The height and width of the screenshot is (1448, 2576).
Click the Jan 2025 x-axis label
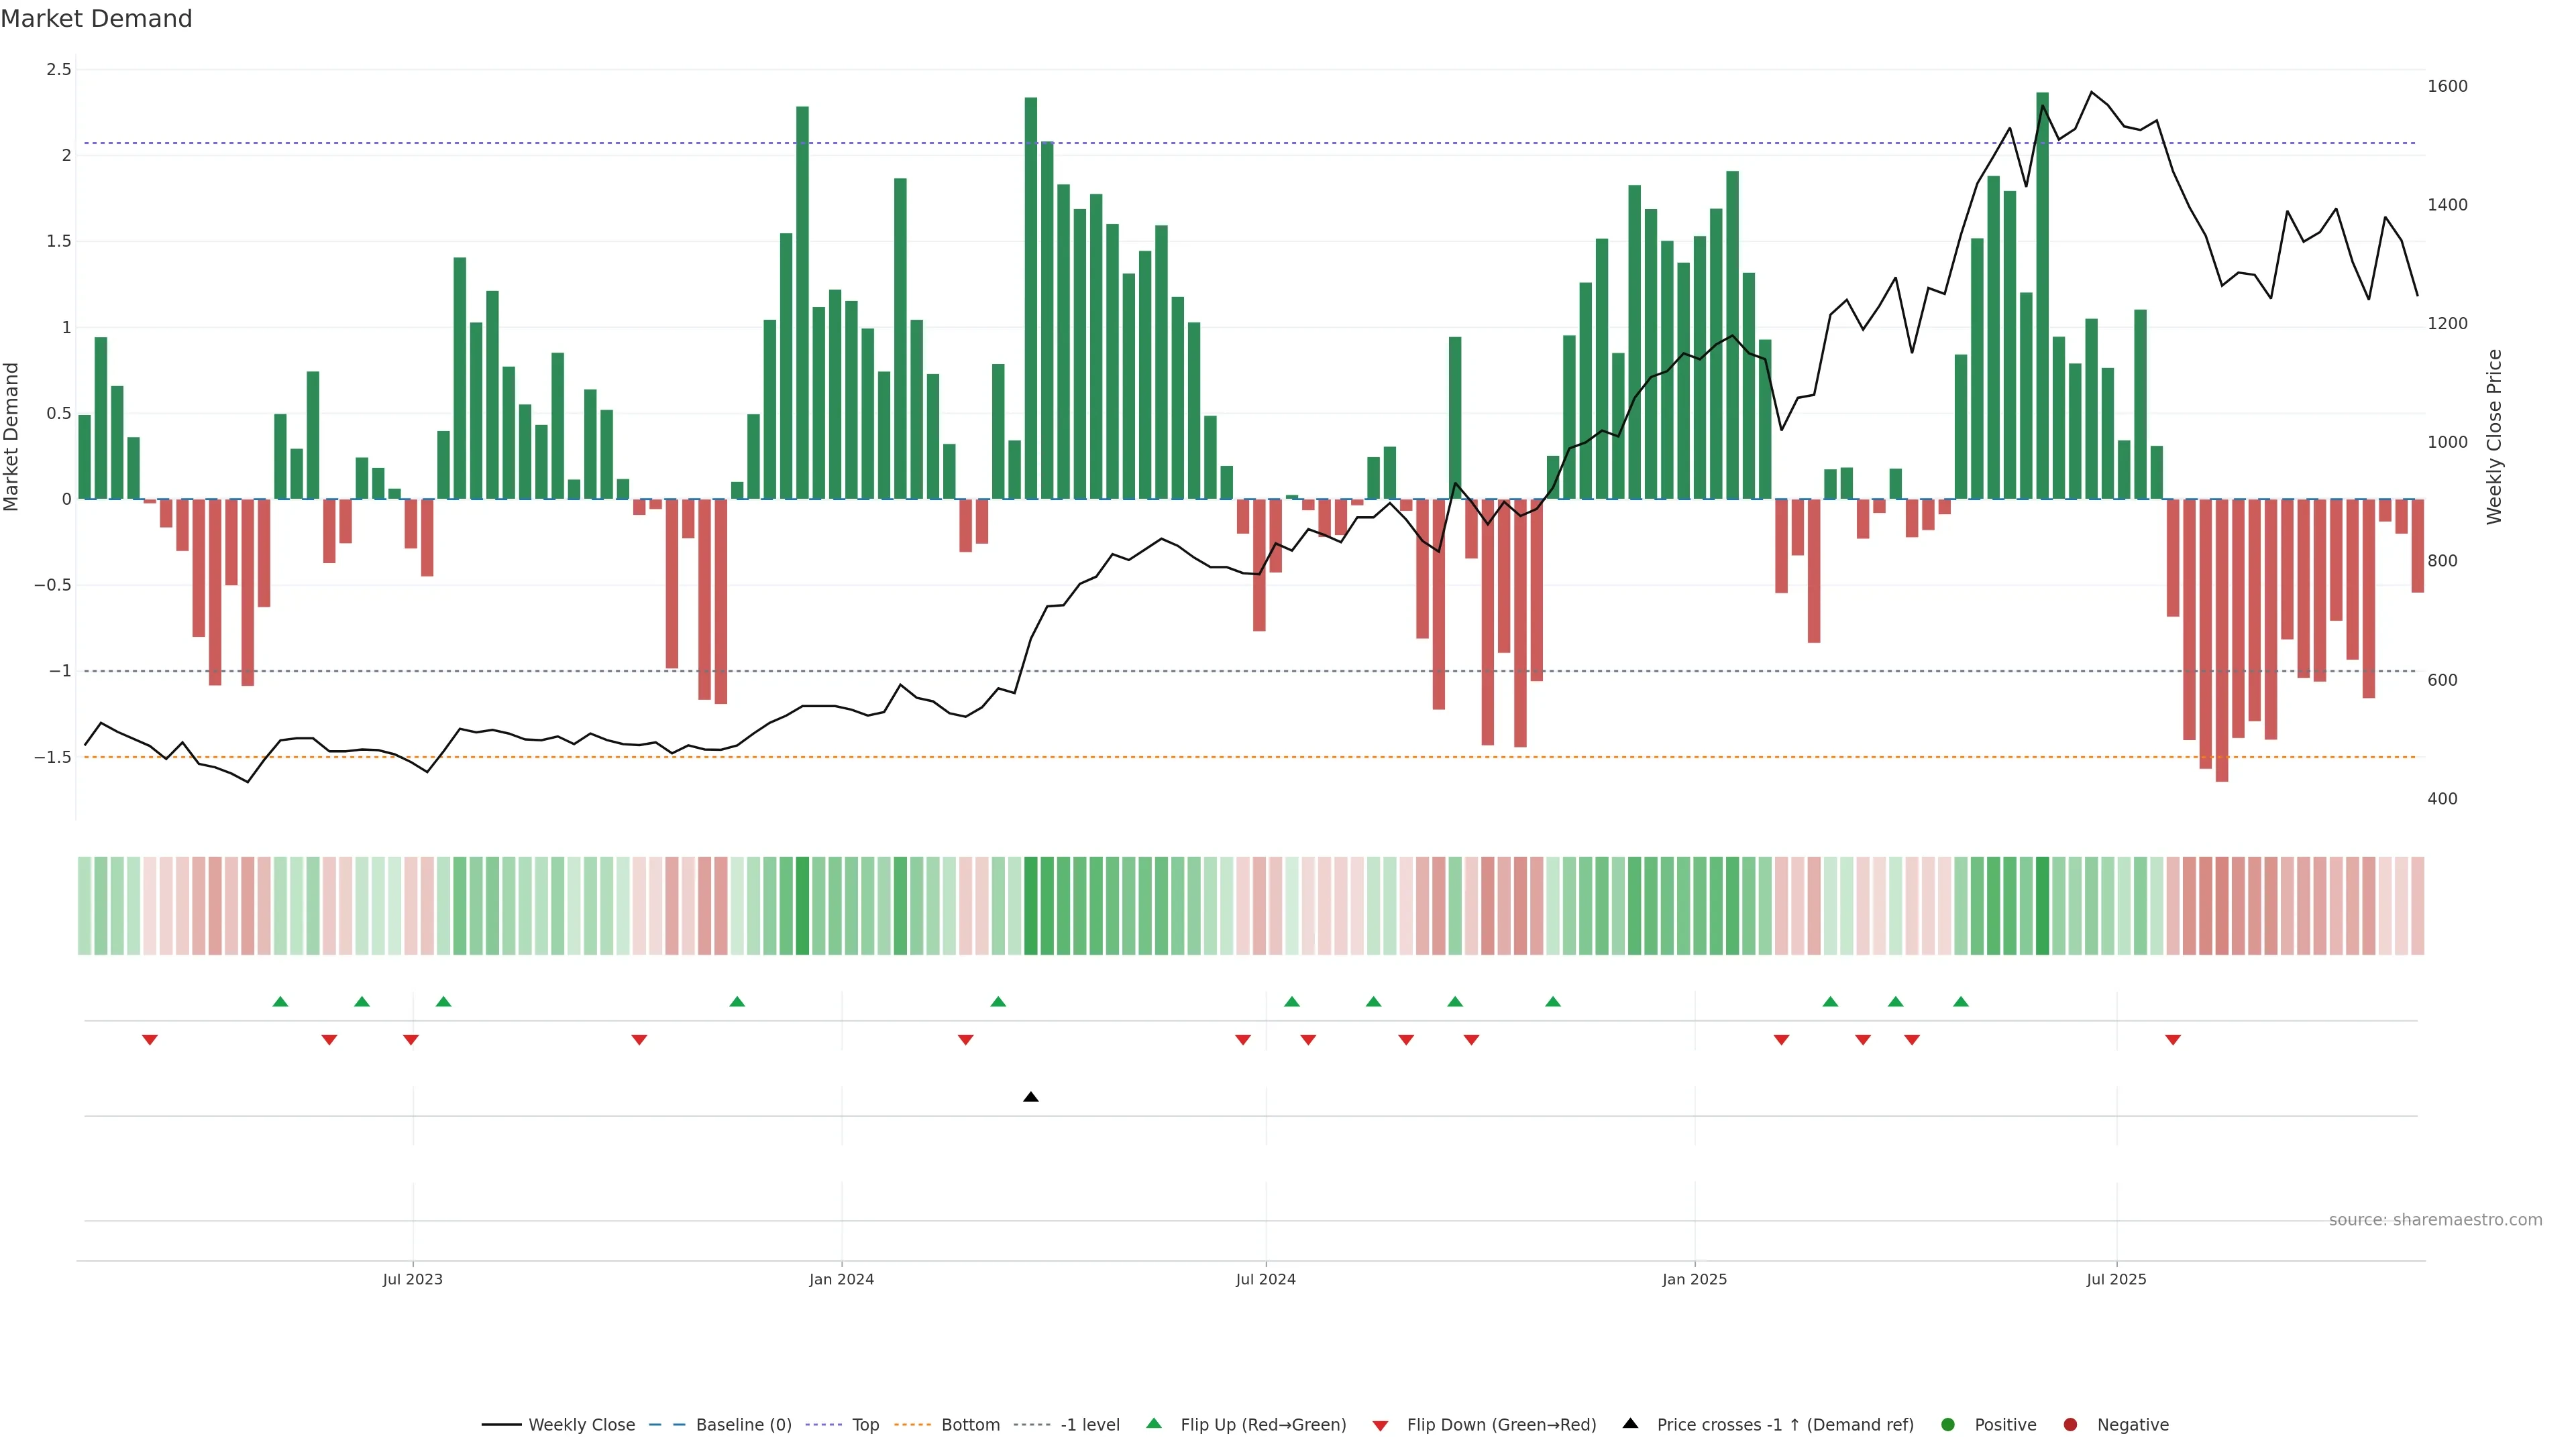(1694, 1279)
